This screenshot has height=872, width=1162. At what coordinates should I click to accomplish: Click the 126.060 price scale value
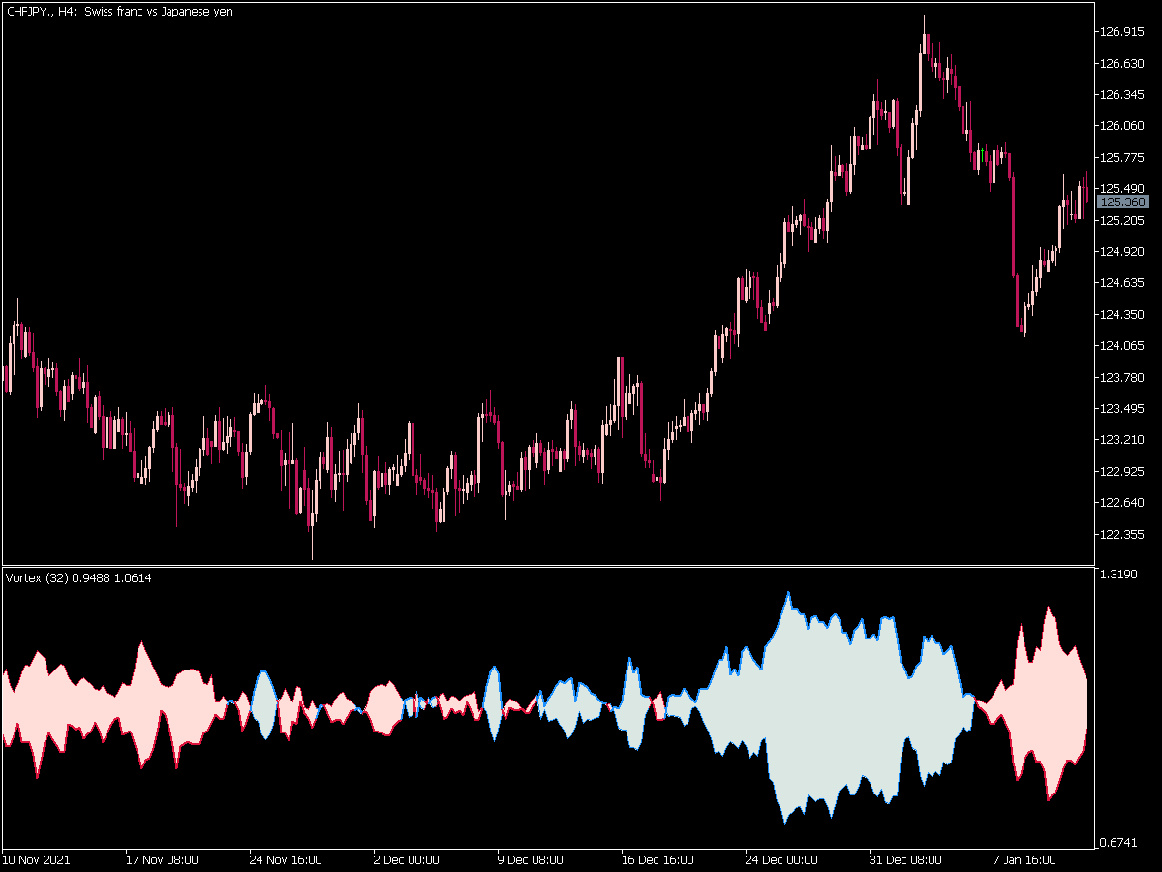pos(1123,126)
